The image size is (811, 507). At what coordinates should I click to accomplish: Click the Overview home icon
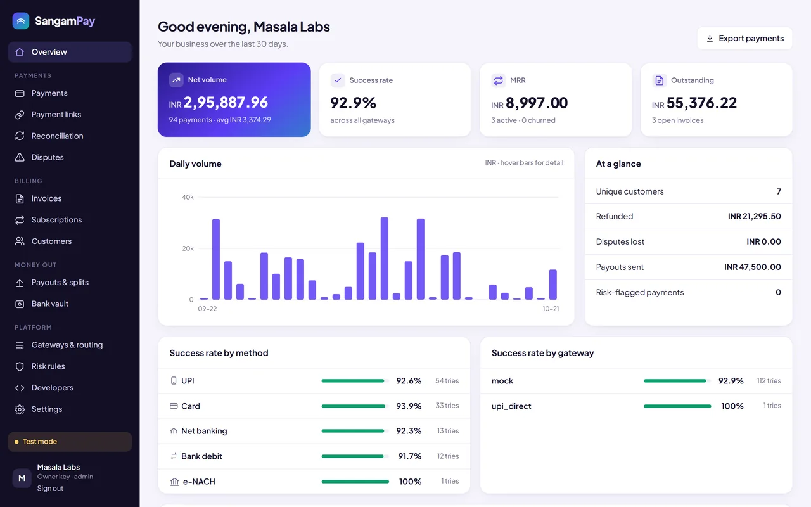coord(20,52)
